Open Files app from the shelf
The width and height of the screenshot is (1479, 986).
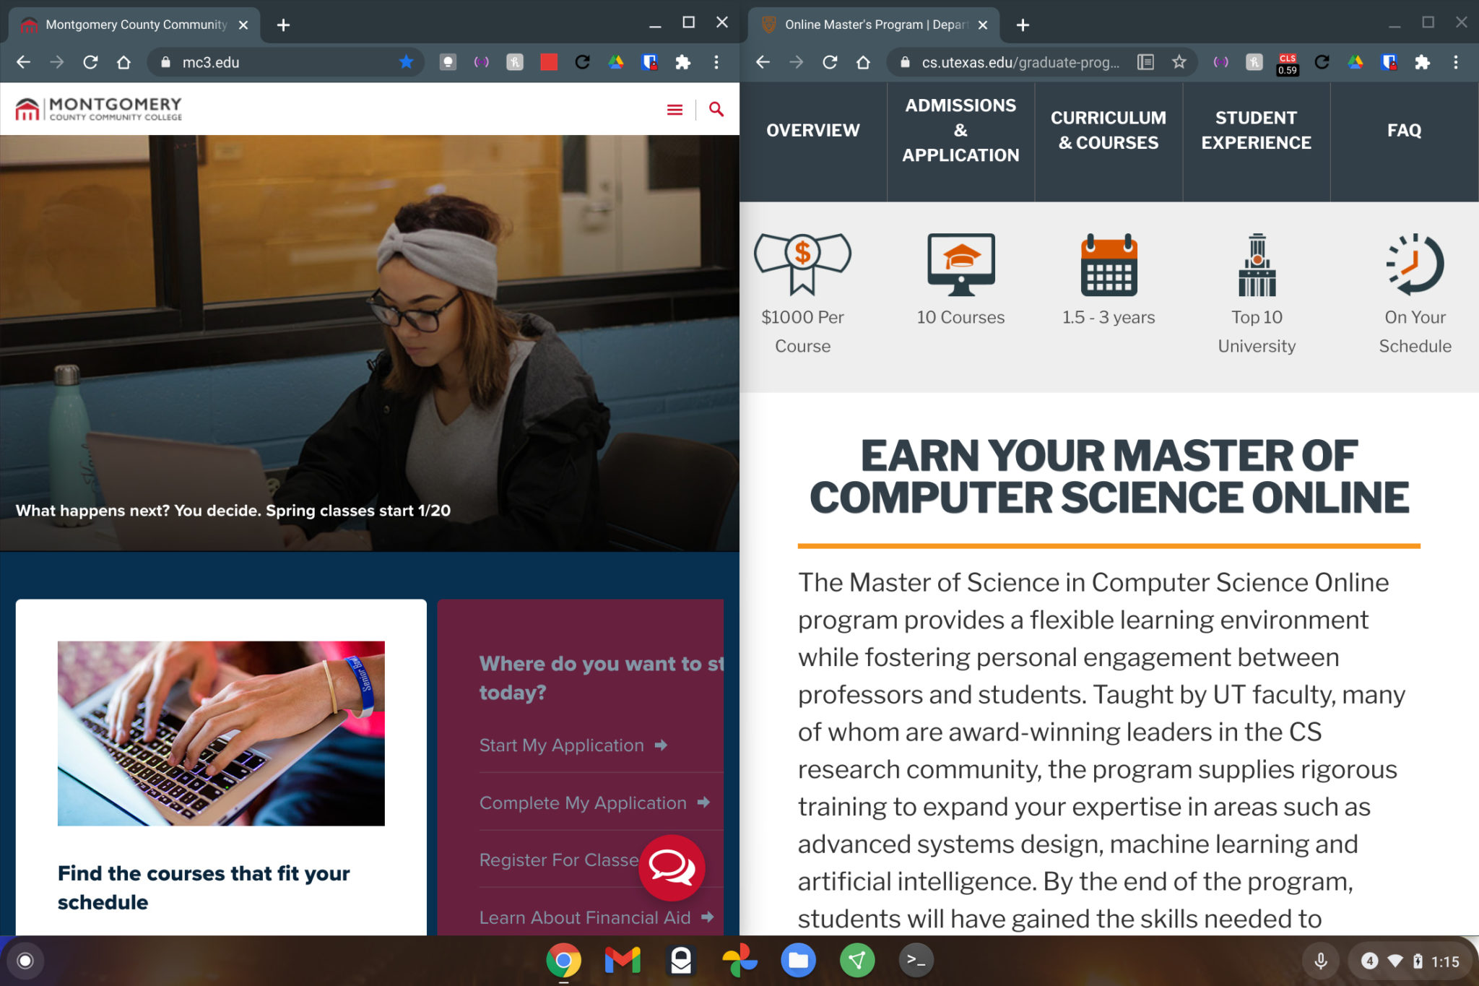[x=798, y=961]
